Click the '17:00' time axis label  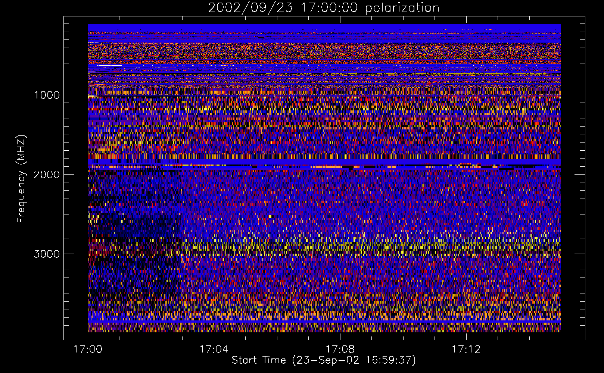coord(88,350)
